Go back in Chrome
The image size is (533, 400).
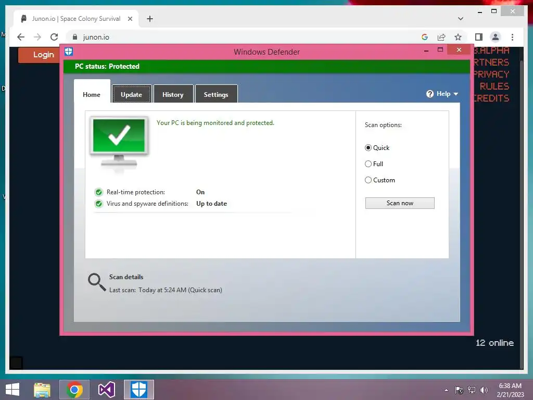pos(21,37)
